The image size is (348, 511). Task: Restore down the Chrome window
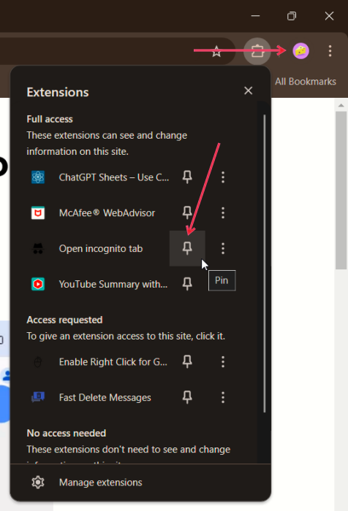(x=292, y=15)
